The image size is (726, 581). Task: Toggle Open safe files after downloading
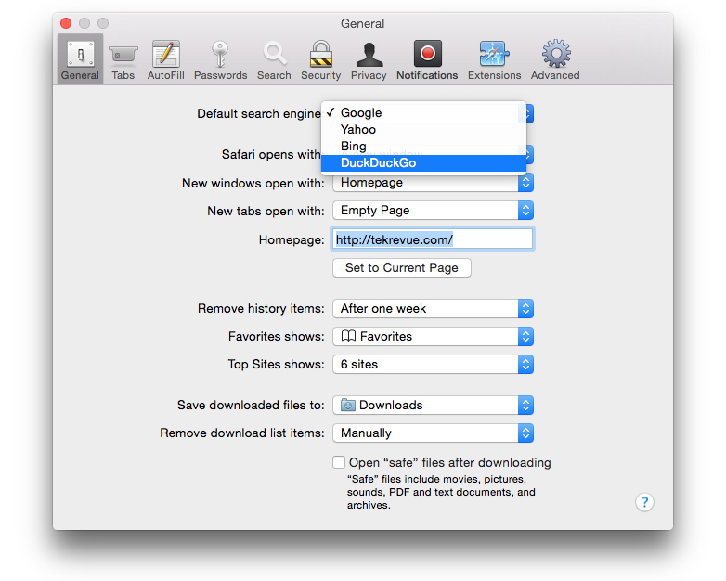click(x=339, y=462)
